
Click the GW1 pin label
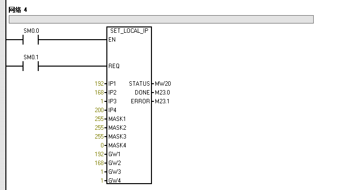(x=114, y=154)
